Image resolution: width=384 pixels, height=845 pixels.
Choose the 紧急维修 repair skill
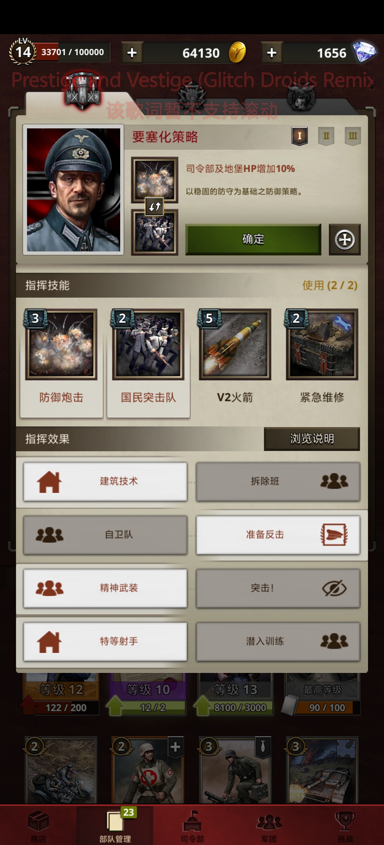[322, 344]
